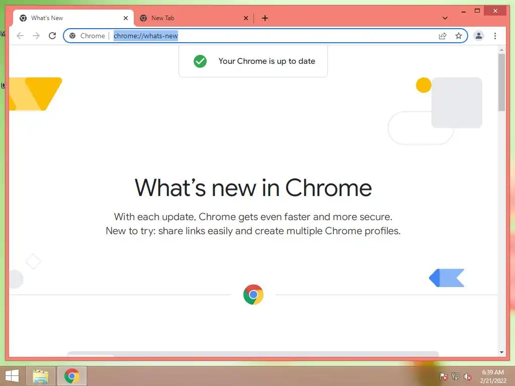This screenshot has width=515, height=386.
Task: Open the Action Center flag icon
Action: 444,376
